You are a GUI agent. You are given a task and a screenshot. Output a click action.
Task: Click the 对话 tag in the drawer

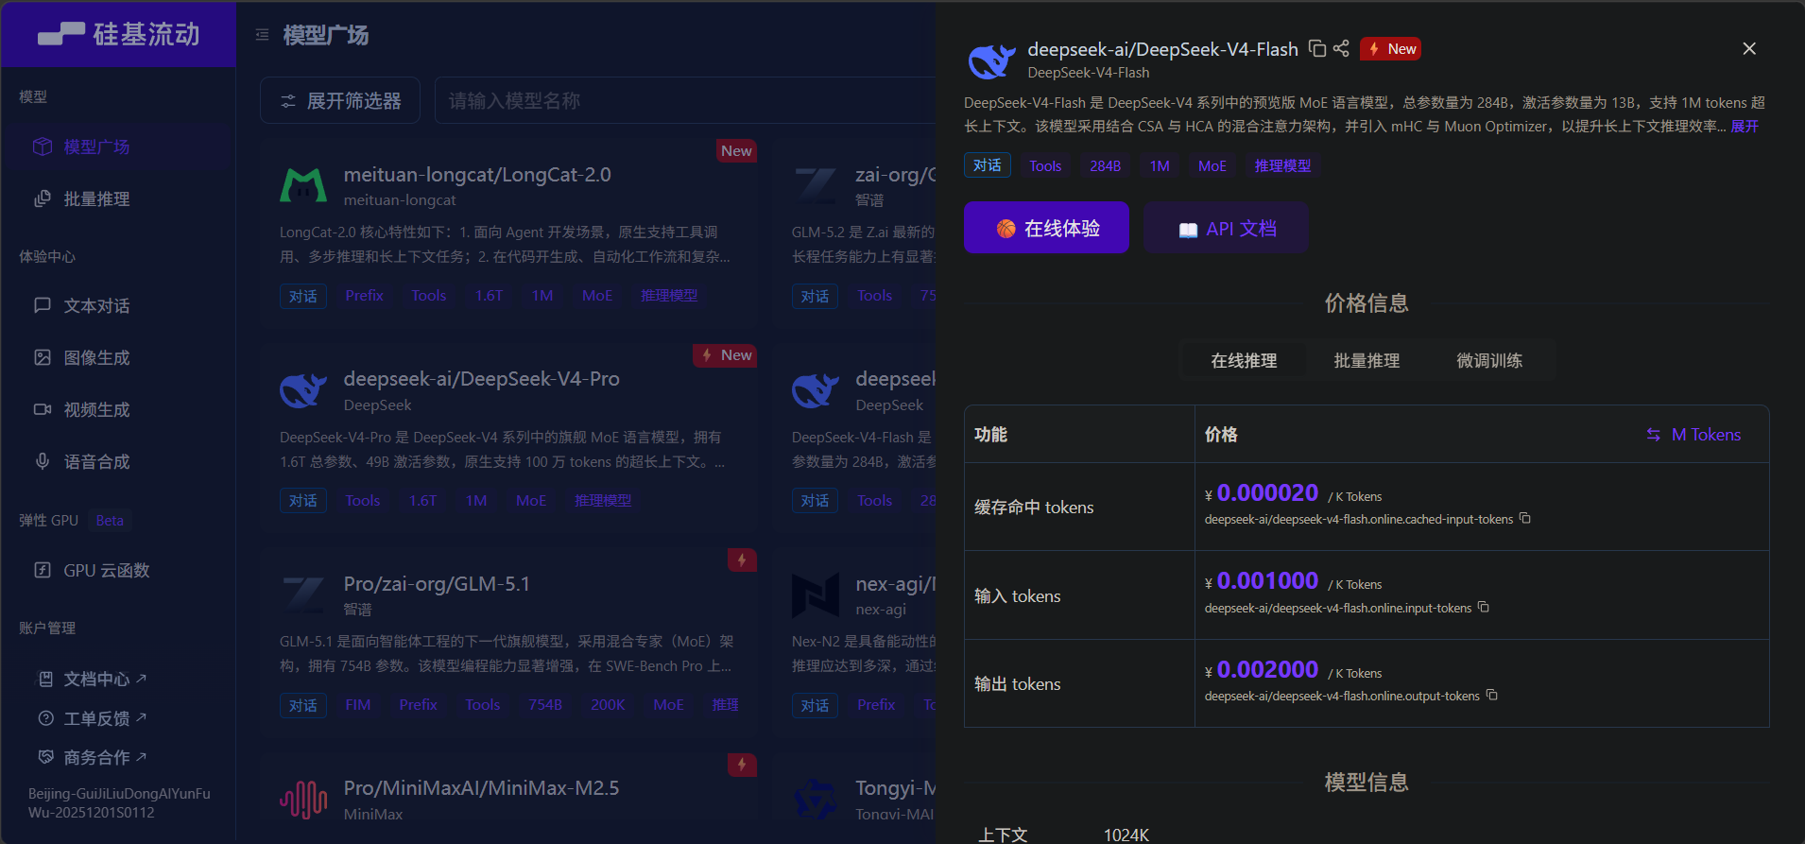(x=988, y=165)
